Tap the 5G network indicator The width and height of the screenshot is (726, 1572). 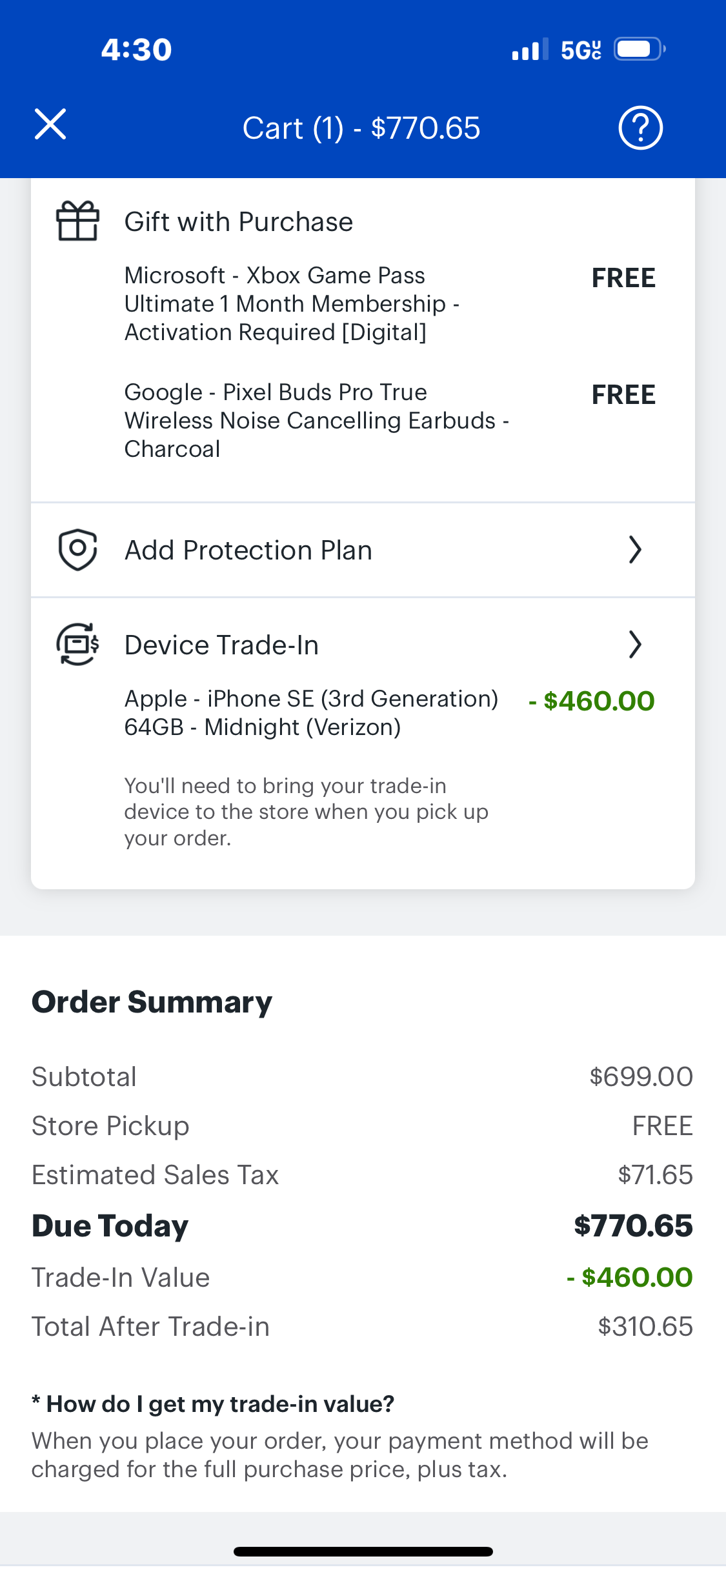click(581, 50)
